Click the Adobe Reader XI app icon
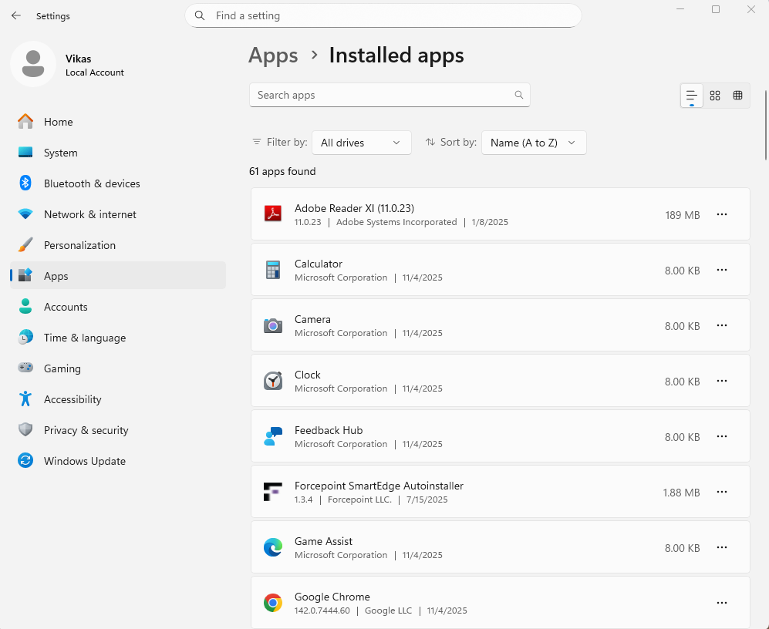 pyautogui.click(x=273, y=214)
